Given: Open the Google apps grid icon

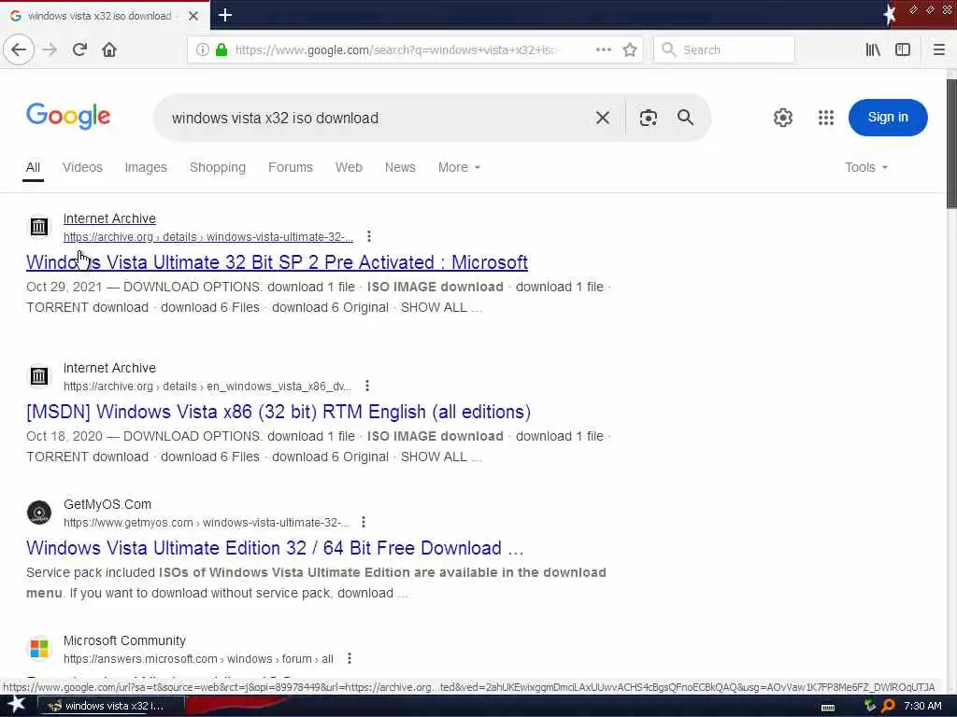Looking at the screenshot, I should 826,118.
